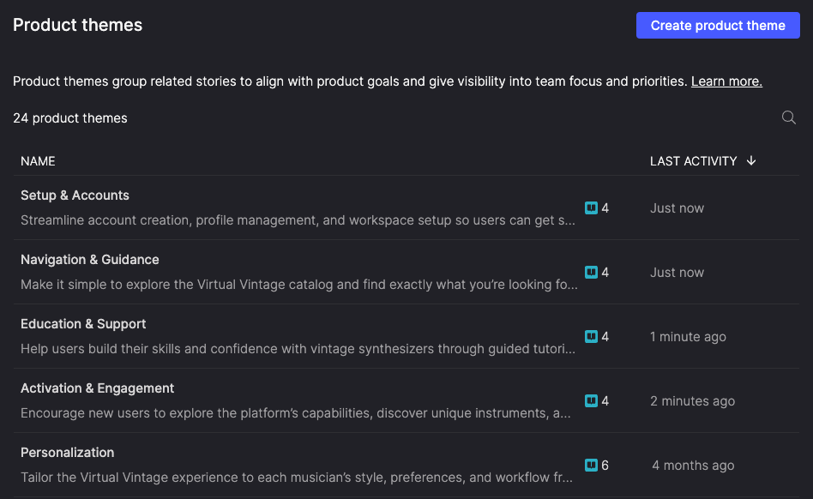Click story count icon for Personalization
813x499 pixels.
click(591, 465)
